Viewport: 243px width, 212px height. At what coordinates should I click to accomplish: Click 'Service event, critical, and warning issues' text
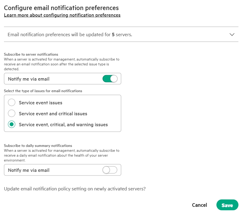pyautogui.click(x=63, y=125)
